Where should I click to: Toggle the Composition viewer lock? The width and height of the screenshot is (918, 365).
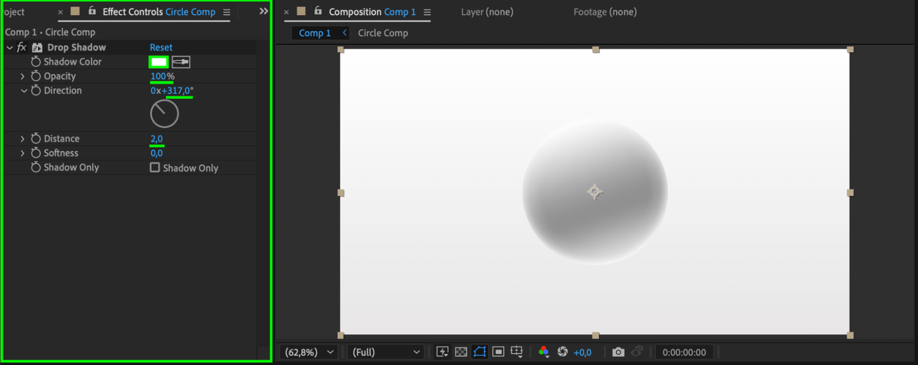[x=318, y=11]
